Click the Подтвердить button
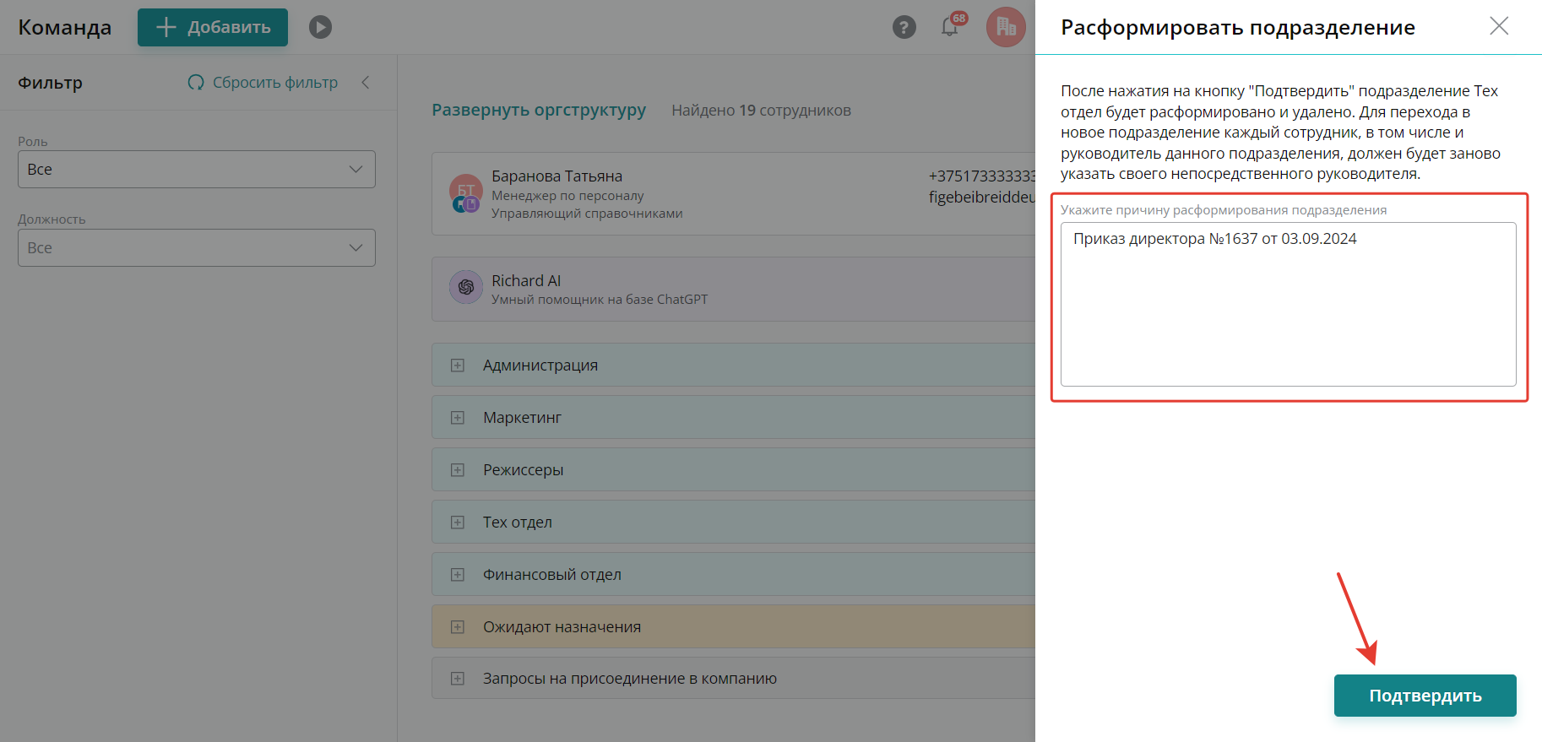Screen dimensions: 1542x742 [x=1425, y=696]
